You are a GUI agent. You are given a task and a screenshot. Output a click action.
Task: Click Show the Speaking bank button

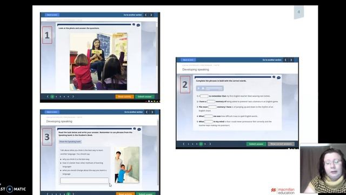[x=70, y=141]
